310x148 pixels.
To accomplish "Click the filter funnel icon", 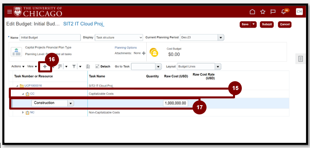I will pyautogui.click(x=74, y=67).
